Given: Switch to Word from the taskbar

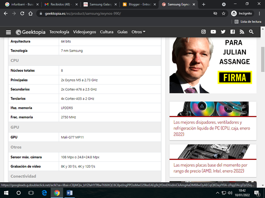Looking at the screenshot, I should (x=70, y=193).
